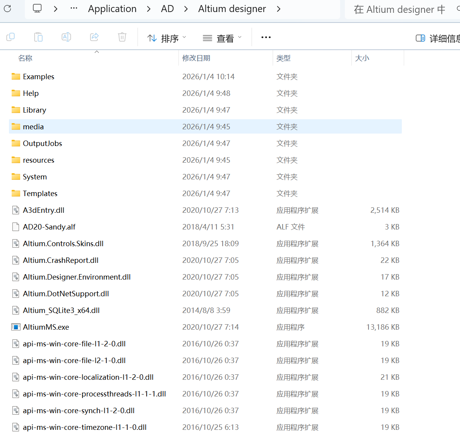Open the toolbar's three-dot more options menu
Viewport: 460px width, 438px height.
[x=266, y=37]
